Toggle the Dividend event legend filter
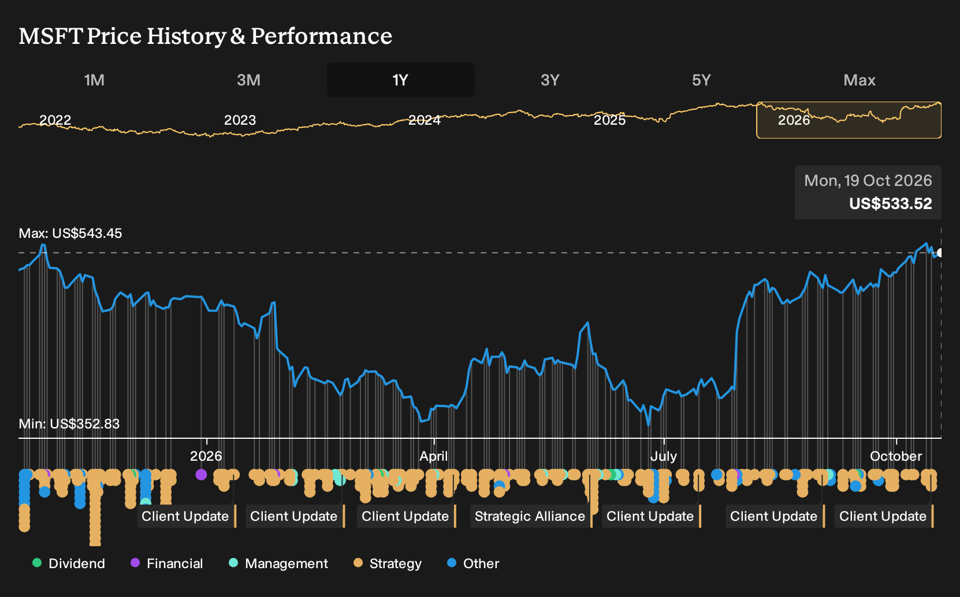This screenshot has height=597, width=960. point(69,564)
